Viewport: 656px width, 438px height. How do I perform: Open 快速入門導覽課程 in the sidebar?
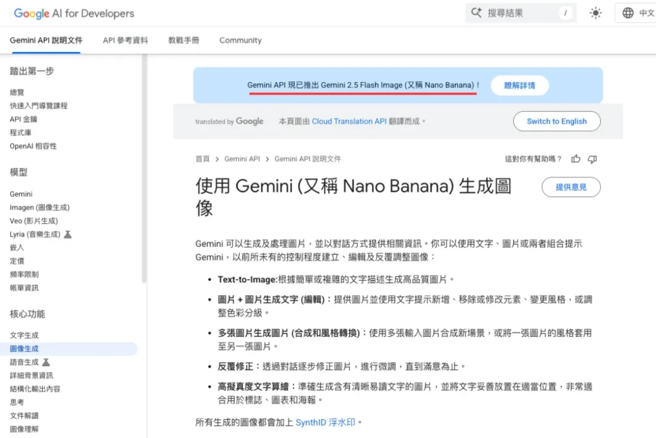pos(38,106)
